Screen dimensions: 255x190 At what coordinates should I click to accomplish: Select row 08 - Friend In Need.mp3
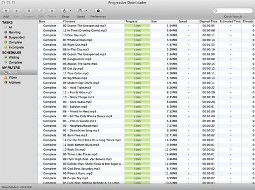pyautogui.click(x=146, y=112)
